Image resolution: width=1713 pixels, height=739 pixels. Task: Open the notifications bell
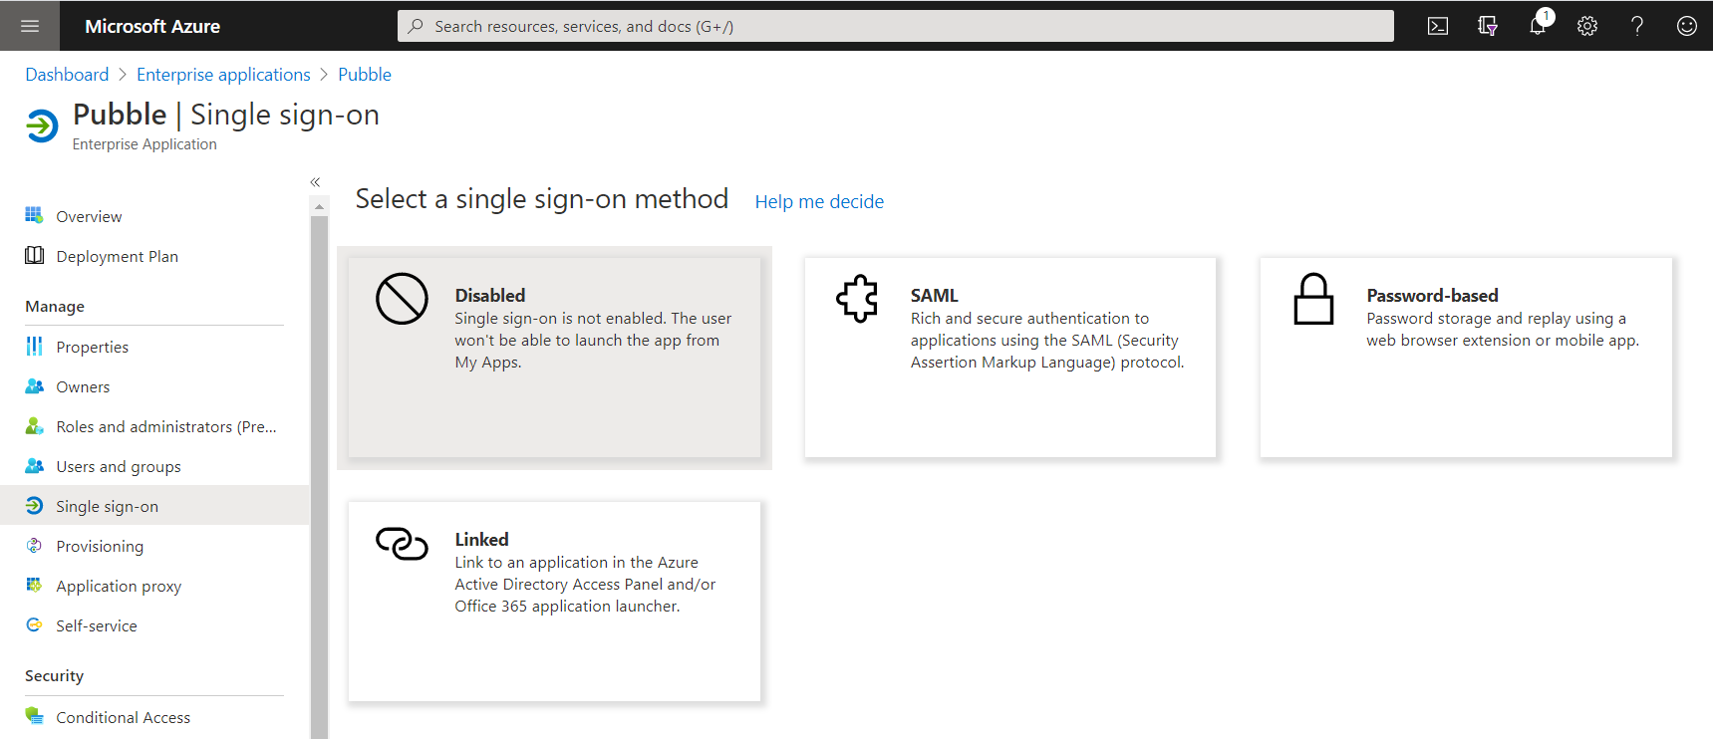pos(1538,26)
